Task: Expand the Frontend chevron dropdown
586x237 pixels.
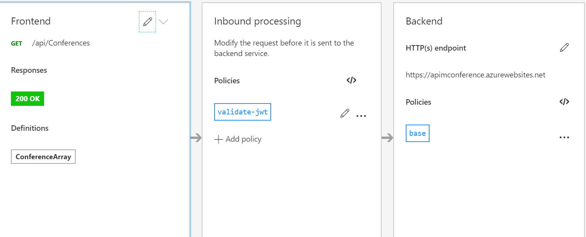Action: [x=163, y=22]
